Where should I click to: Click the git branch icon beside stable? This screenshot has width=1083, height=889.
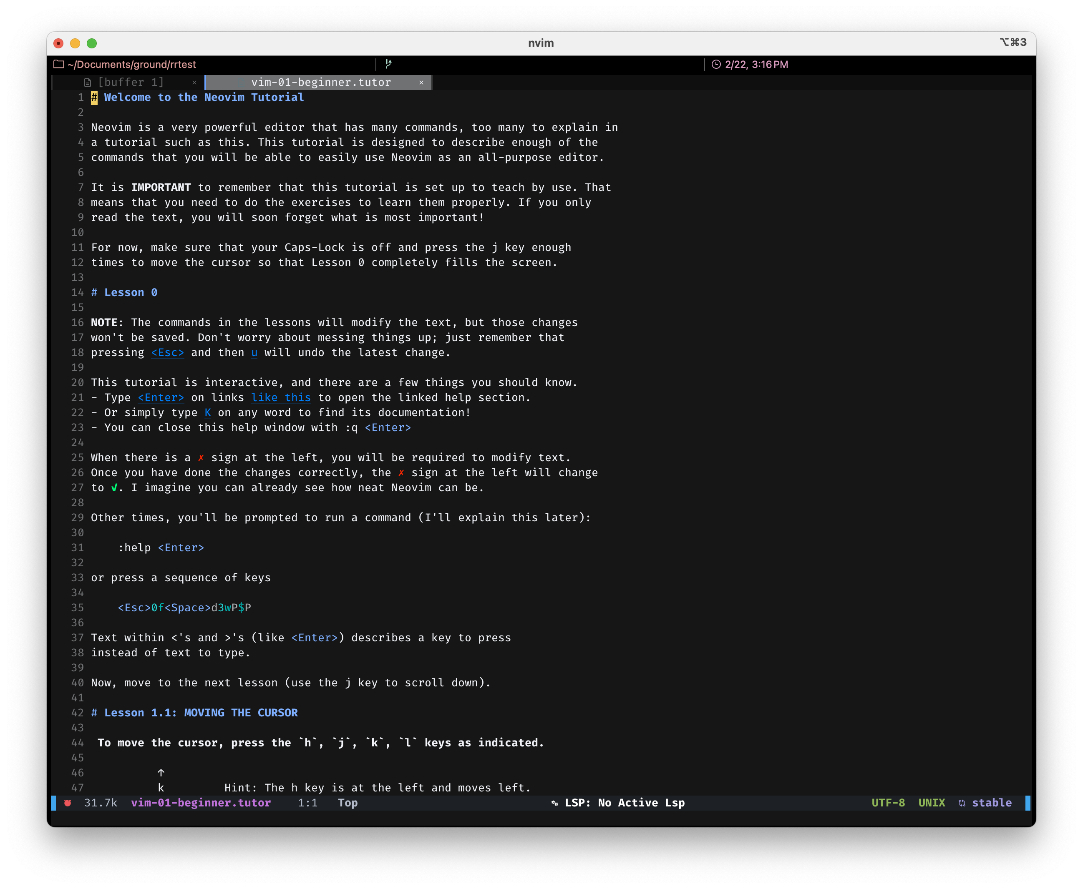point(962,803)
